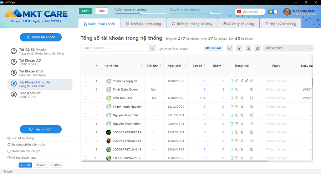Click the action running progress slider handle
The image size is (321, 174).
[141, 13]
